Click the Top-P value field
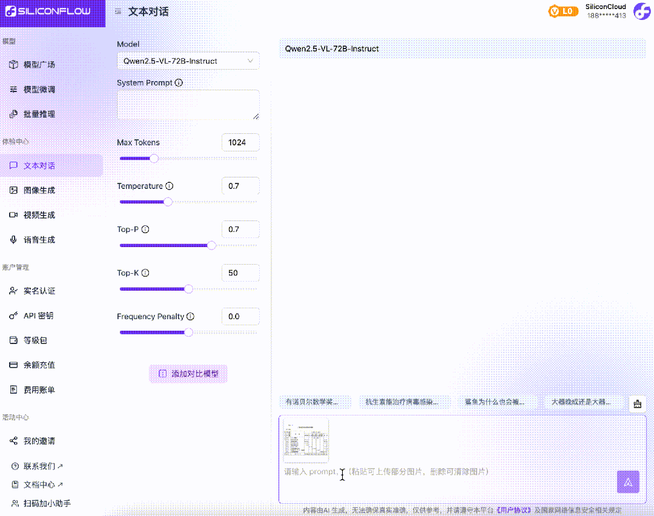 point(240,230)
